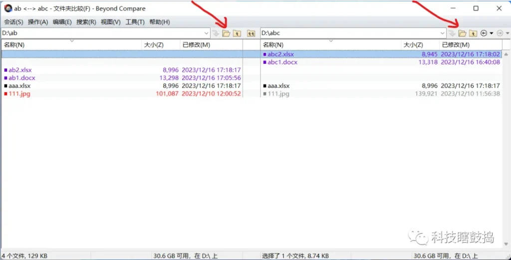Open the 工具(T) menu
This screenshot has height=260, width=511.
click(135, 22)
